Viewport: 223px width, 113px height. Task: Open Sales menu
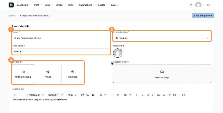coord(115,5)
